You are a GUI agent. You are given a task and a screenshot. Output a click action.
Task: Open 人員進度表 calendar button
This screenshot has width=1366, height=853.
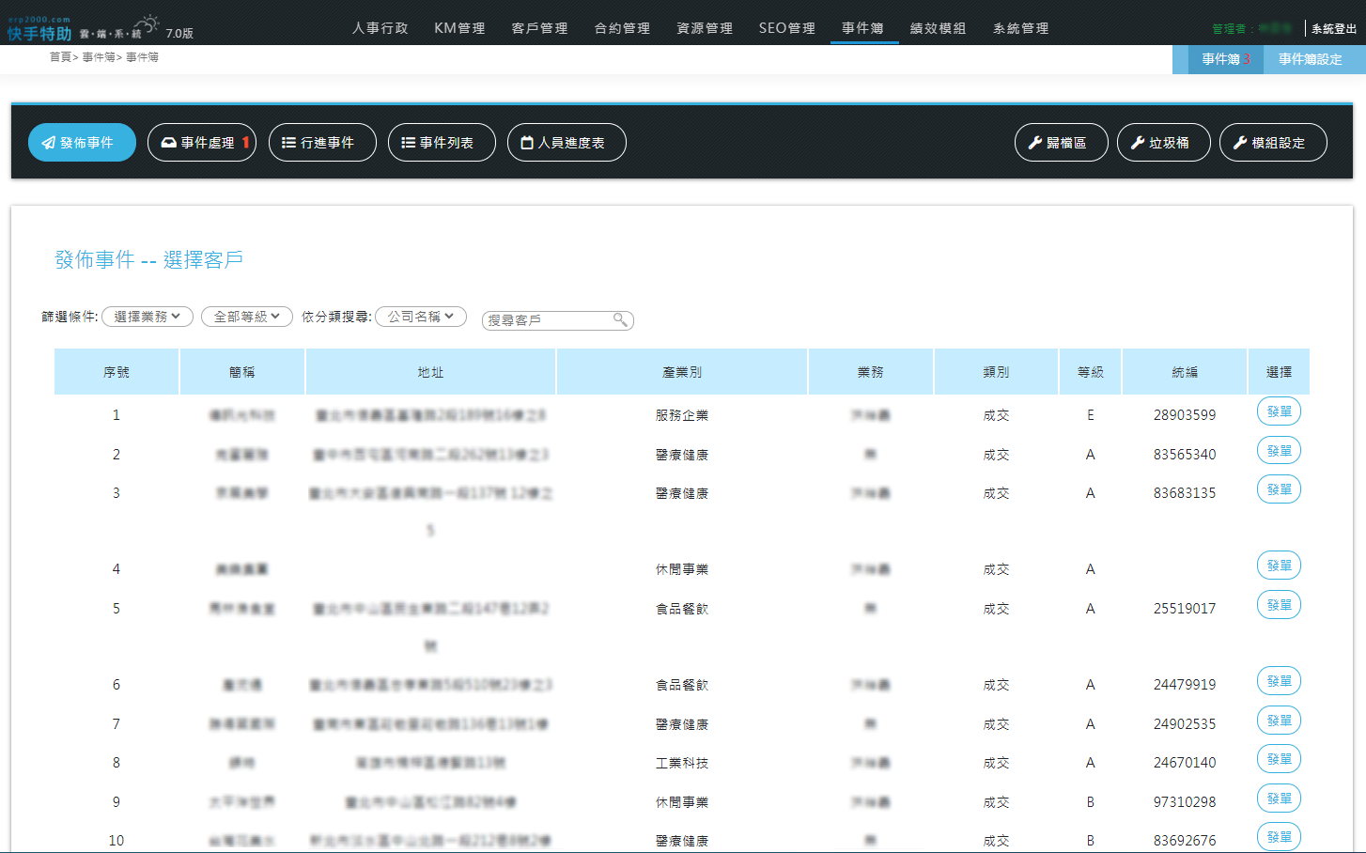[x=567, y=143]
